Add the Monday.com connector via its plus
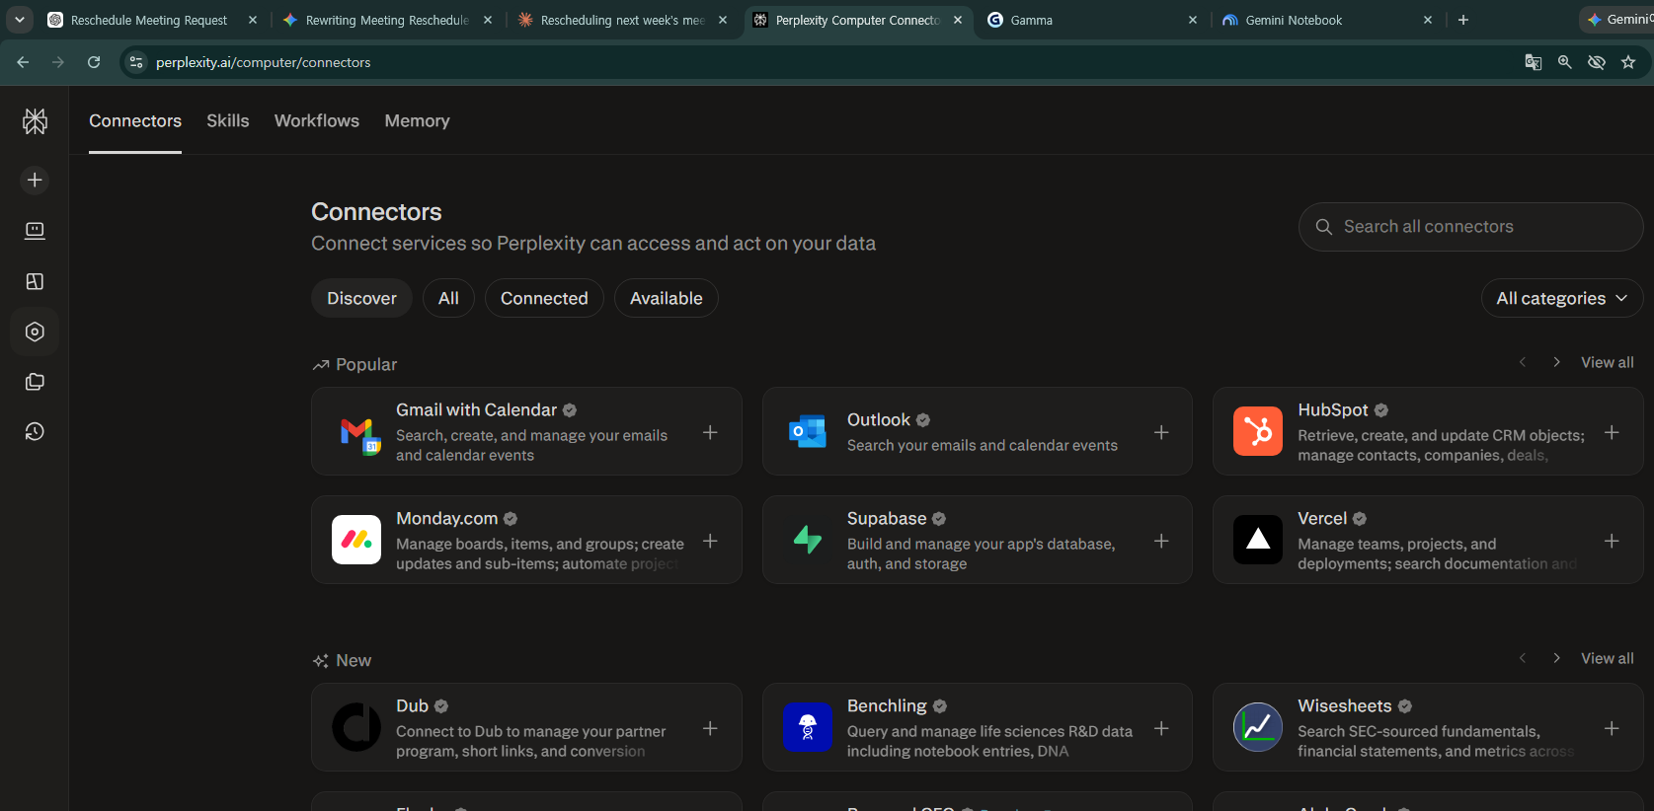This screenshot has width=1654, height=811. tap(710, 541)
